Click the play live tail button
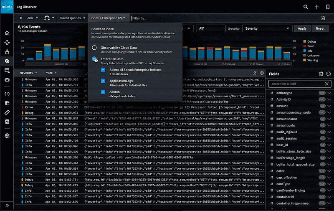The height and width of the screenshot is (211, 334). [21, 18]
